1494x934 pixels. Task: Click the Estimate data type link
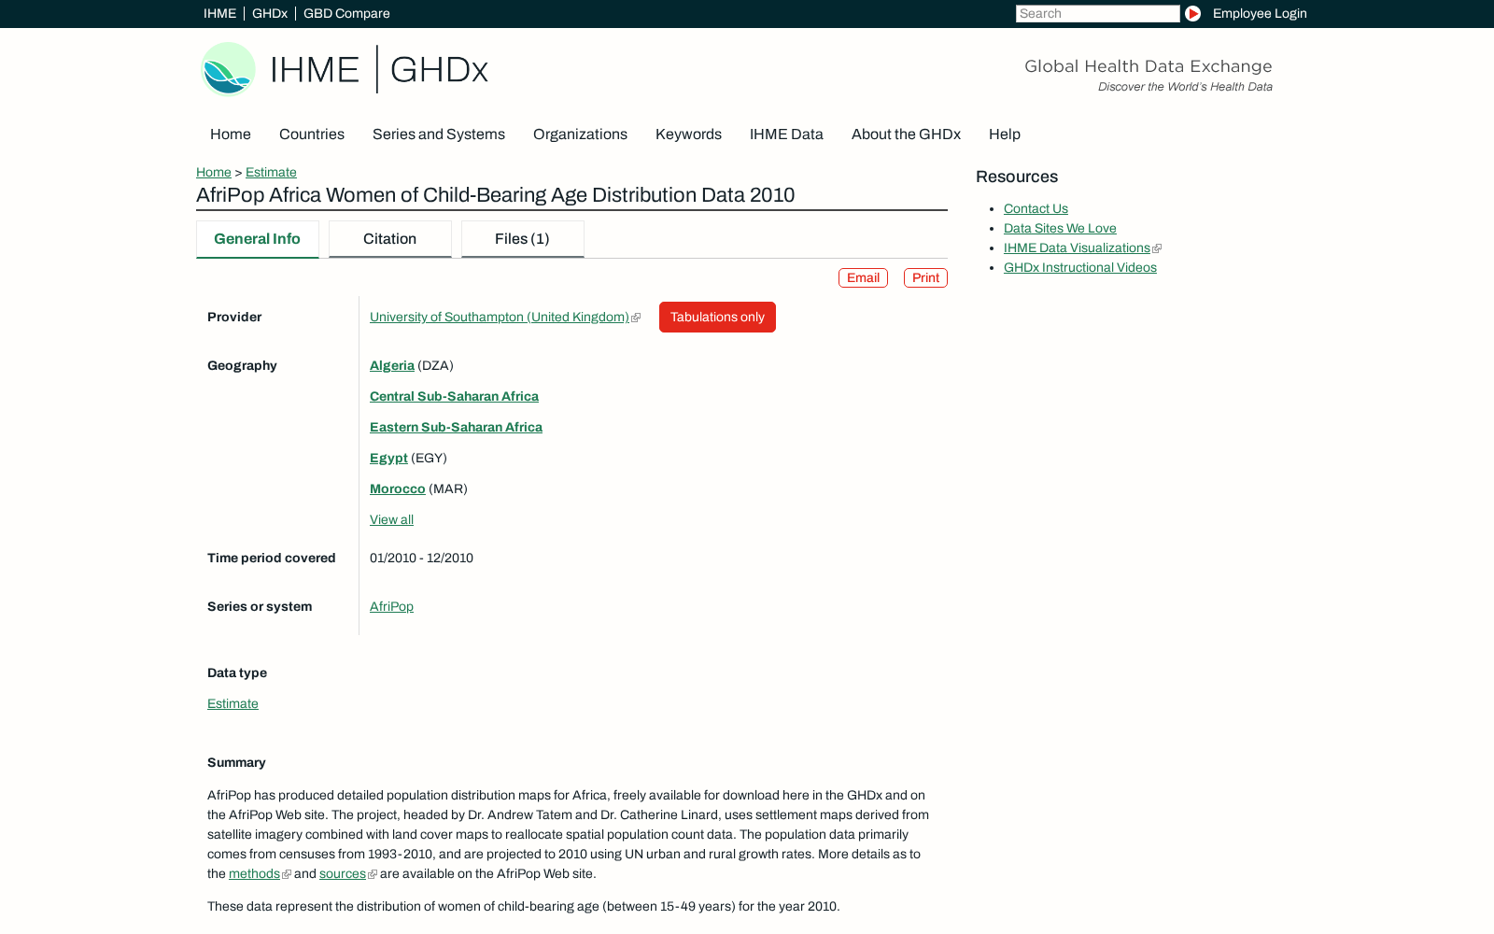pos(233,703)
